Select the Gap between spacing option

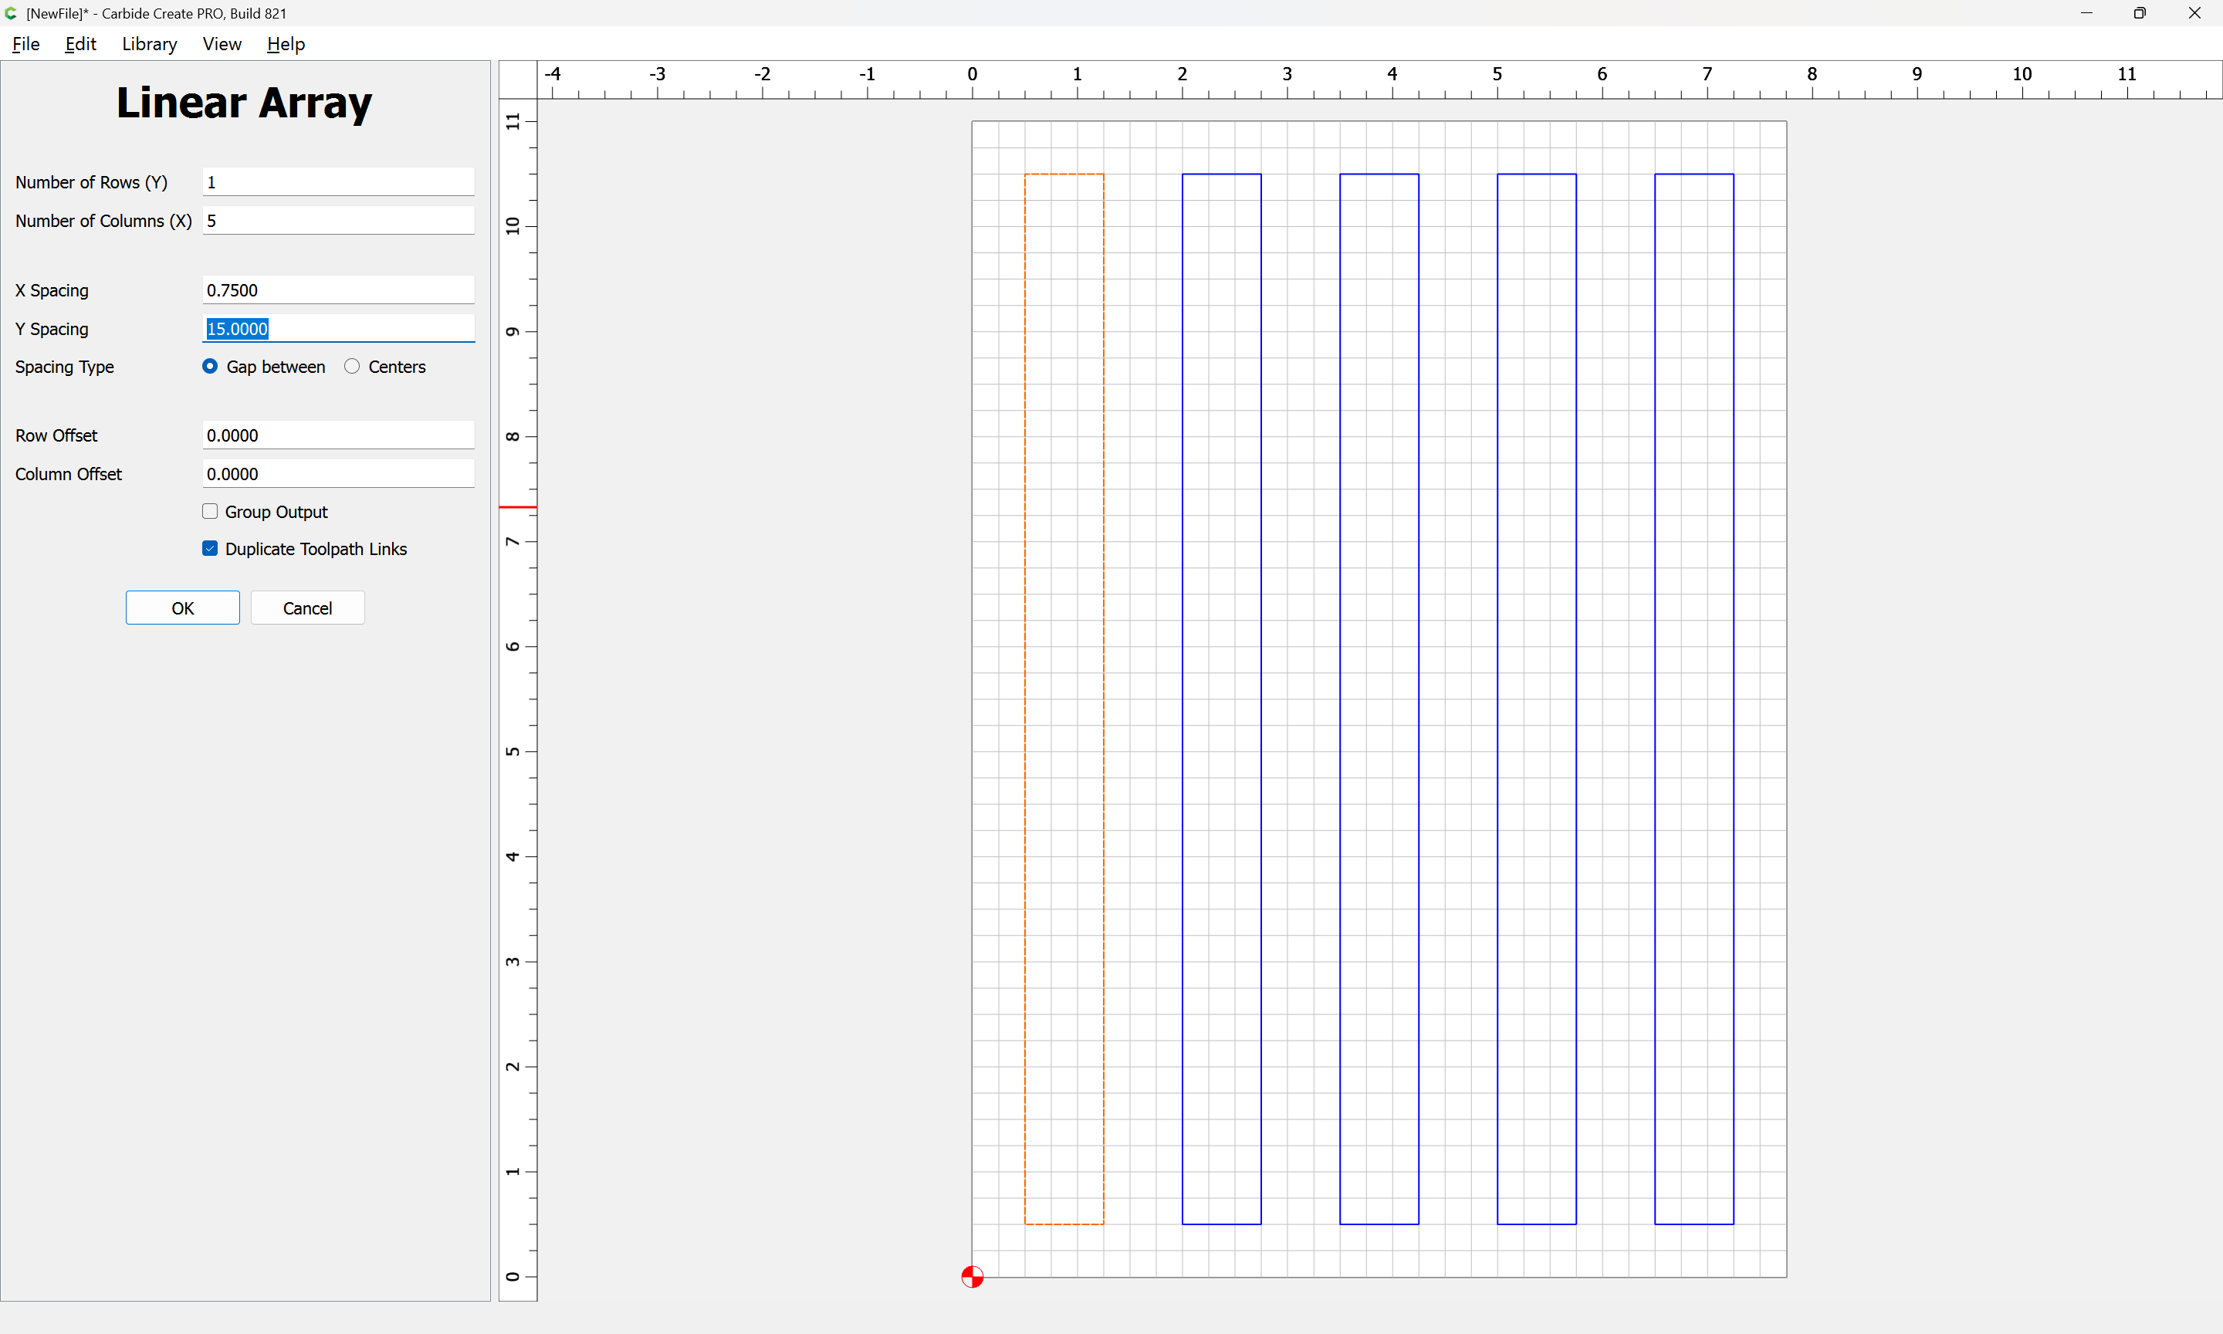pos(210,366)
